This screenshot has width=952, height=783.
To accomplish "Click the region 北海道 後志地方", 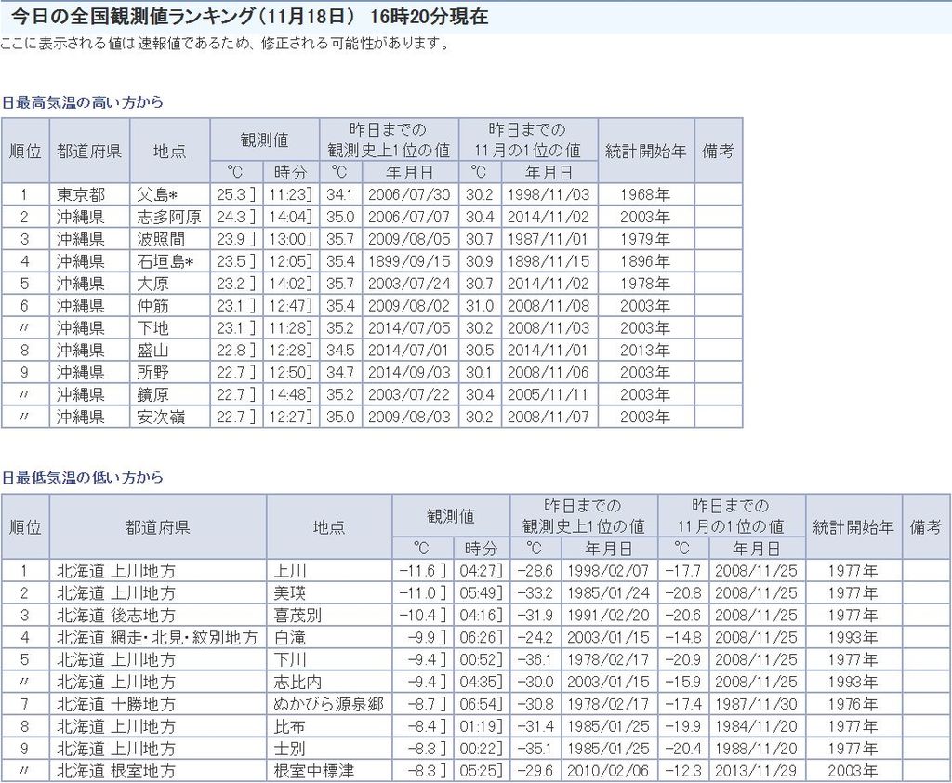I will pos(116,616).
